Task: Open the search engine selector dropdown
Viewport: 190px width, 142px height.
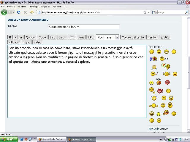Action: [154, 12]
